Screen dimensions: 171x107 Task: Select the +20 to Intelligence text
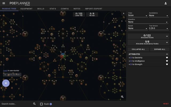pyautogui.click(x=137, y=61)
